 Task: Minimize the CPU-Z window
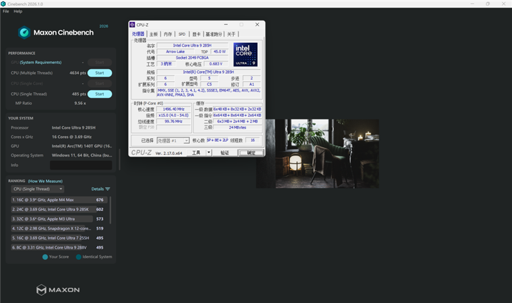coord(226,24)
